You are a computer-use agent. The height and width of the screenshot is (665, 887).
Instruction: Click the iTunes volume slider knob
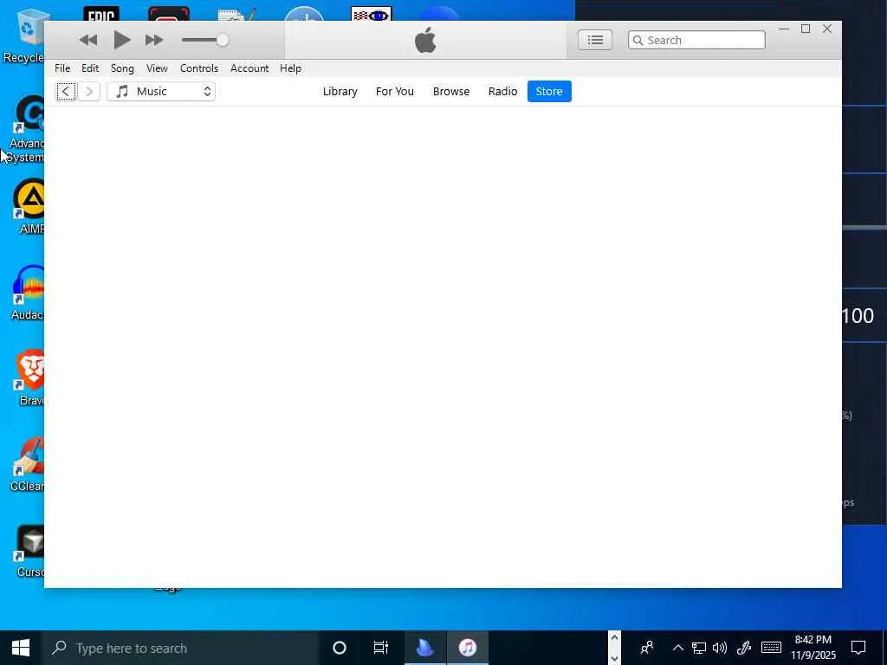click(x=223, y=40)
